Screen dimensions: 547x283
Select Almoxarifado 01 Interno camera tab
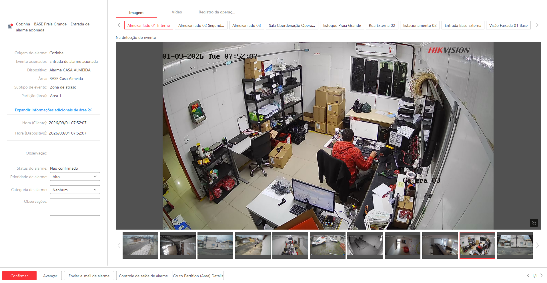pos(149,25)
